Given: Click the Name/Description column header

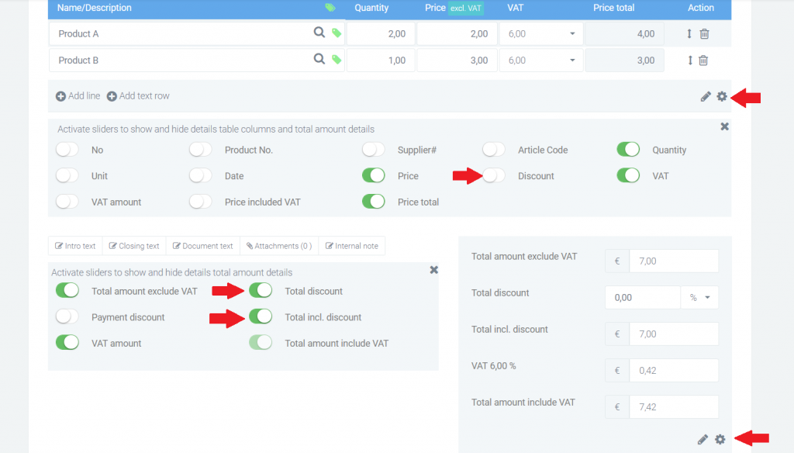Looking at the screenshot, I should pyautogui.click(x=94, y=8).
